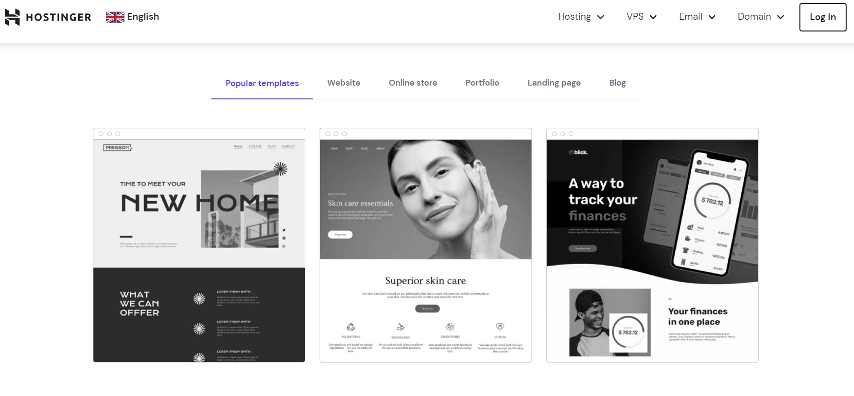This screenshot has height=396, width=854.
Task: Select the Popular templates tab
Action: click(262, 83)
